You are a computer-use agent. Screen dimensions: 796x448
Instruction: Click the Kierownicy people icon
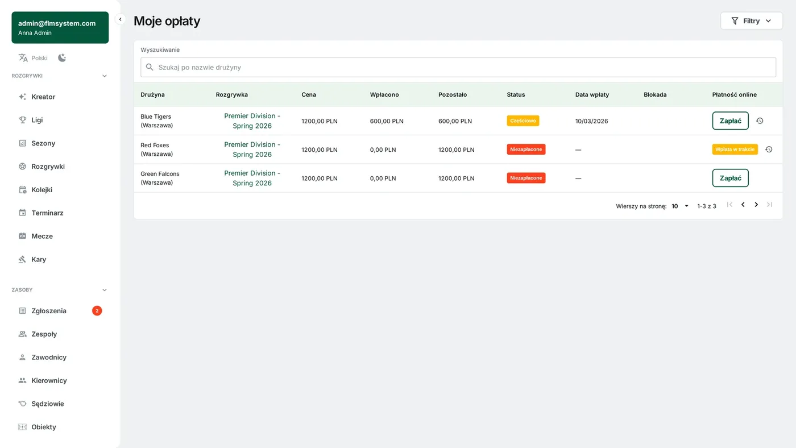click(x=23, y=380)
